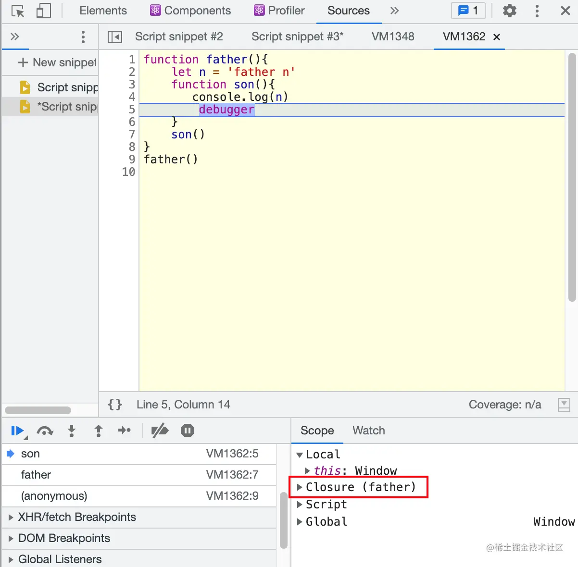578x567 pixels.
Task: Click the editor vertical scrollbar
Action: [572, 177]
